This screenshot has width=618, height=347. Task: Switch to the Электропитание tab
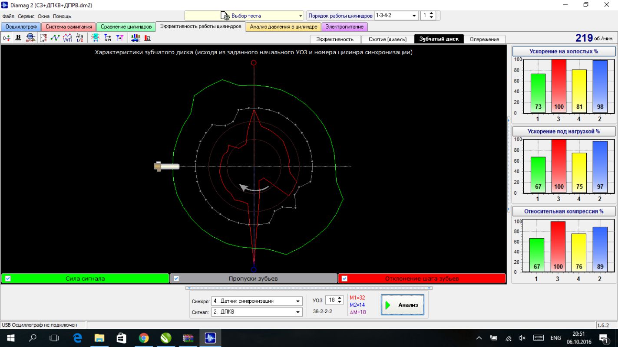(x=344, y=27)
